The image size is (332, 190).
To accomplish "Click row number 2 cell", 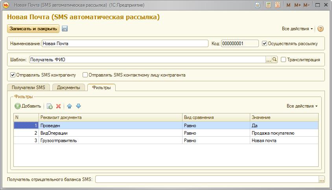I will [x=26, y=133].
